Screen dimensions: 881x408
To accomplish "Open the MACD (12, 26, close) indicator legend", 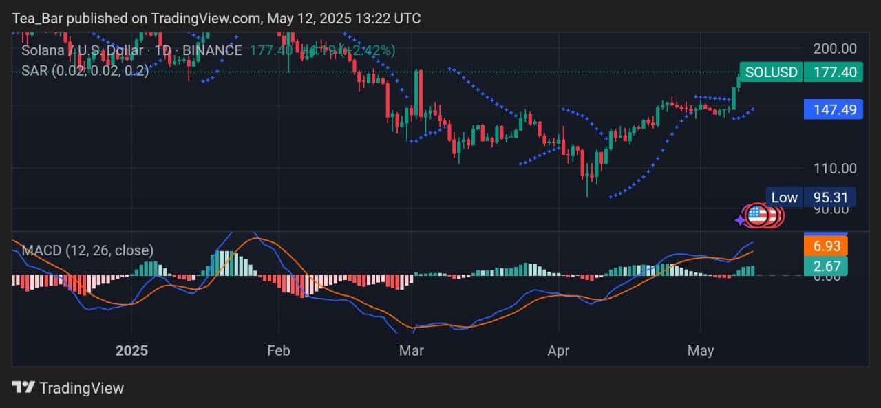I will [87, 250].
